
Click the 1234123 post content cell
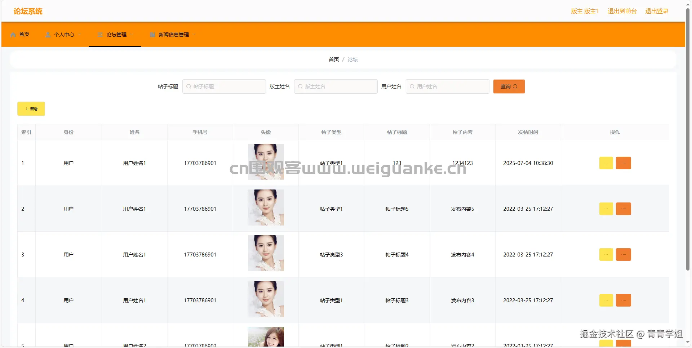(x=462, y=163)
